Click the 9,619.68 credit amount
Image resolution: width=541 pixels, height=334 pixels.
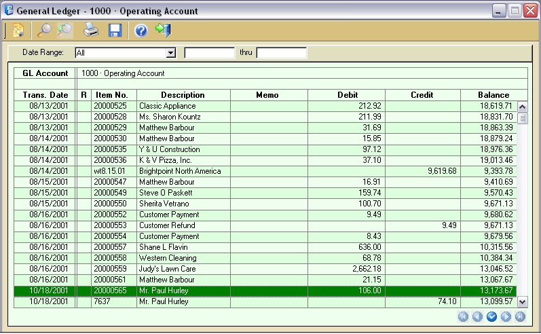point(442,171)
